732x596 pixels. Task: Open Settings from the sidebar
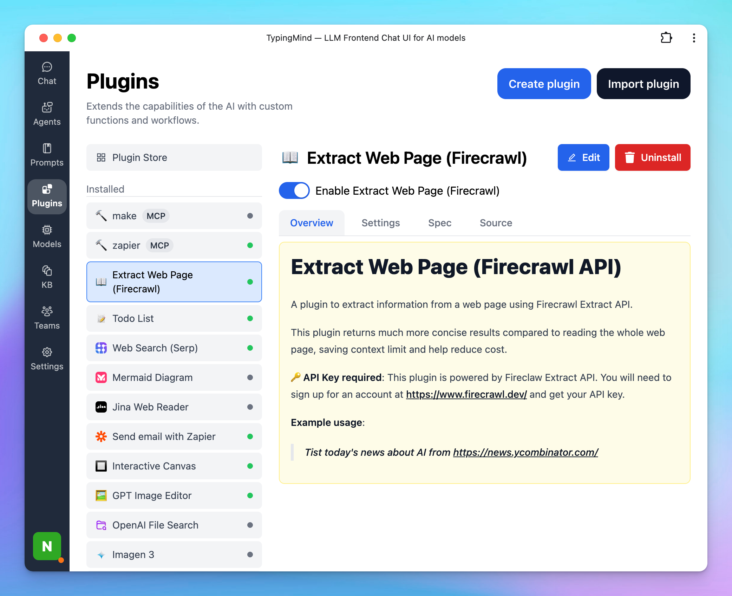pos(47,358)
